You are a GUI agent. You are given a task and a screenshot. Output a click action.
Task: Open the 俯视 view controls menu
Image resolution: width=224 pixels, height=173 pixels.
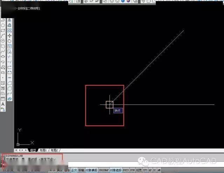[23, 8]
